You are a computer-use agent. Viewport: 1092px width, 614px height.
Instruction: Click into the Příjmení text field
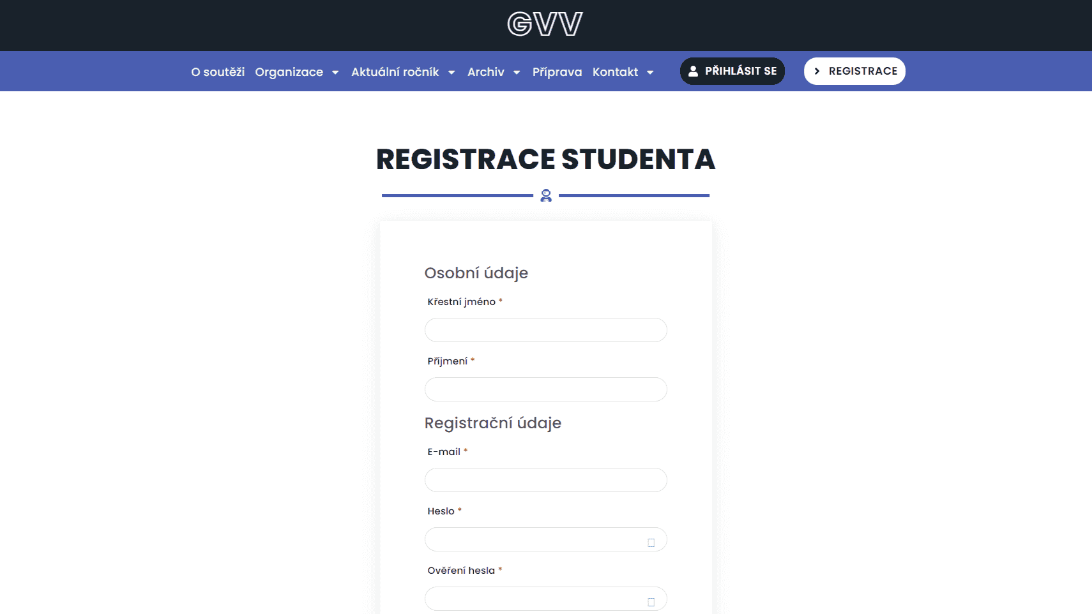[545, 389]
